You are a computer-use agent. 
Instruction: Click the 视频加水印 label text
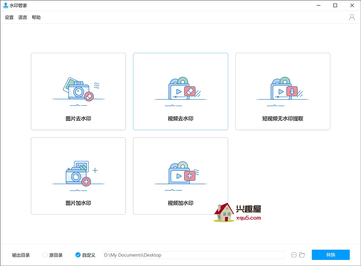pos(180,203)
